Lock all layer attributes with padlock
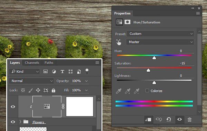 (53, 90)
